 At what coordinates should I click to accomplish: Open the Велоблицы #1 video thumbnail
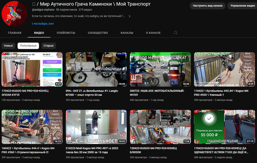(x=96, y=69)
